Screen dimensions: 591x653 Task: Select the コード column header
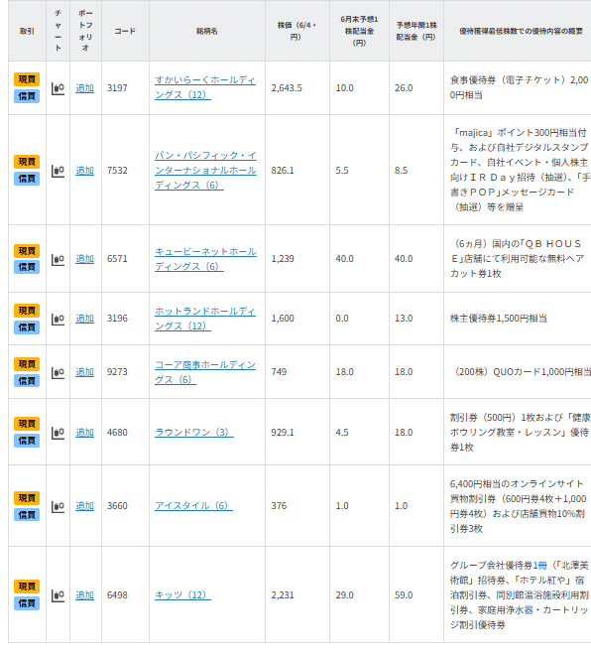click(125, 31)
